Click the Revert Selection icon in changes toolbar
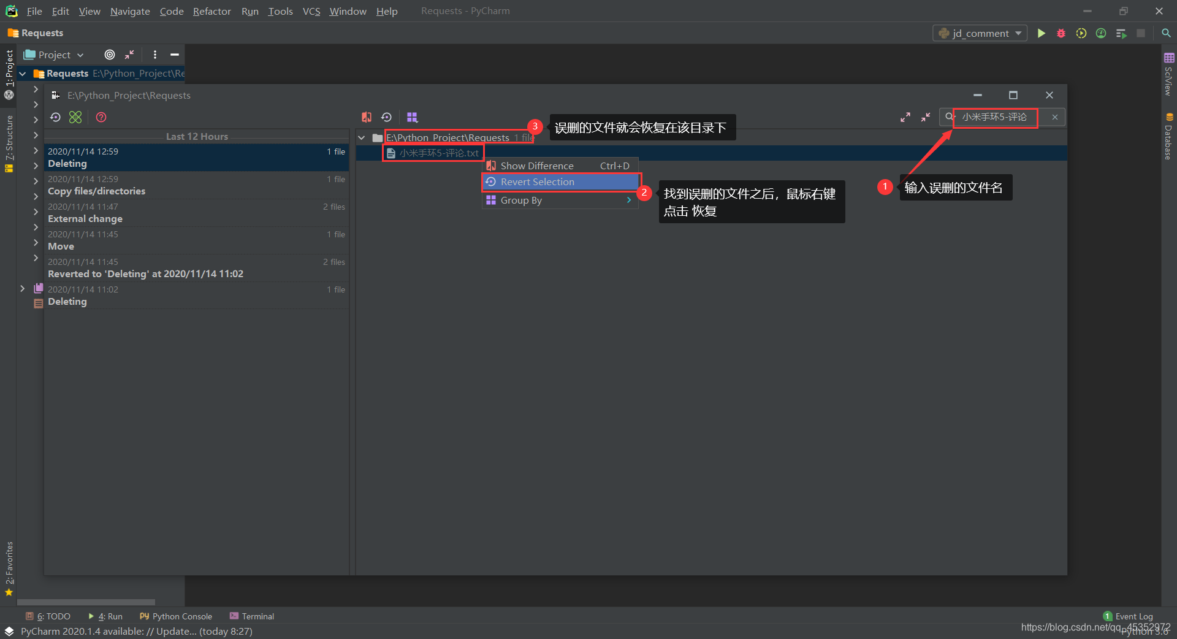Viewport: 1177px width, 639px height. click(386, 117)
